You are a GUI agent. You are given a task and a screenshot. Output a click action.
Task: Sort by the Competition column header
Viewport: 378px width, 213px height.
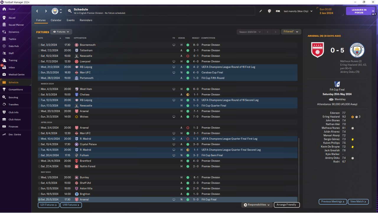pyautogui.click(x=208, y=38)
